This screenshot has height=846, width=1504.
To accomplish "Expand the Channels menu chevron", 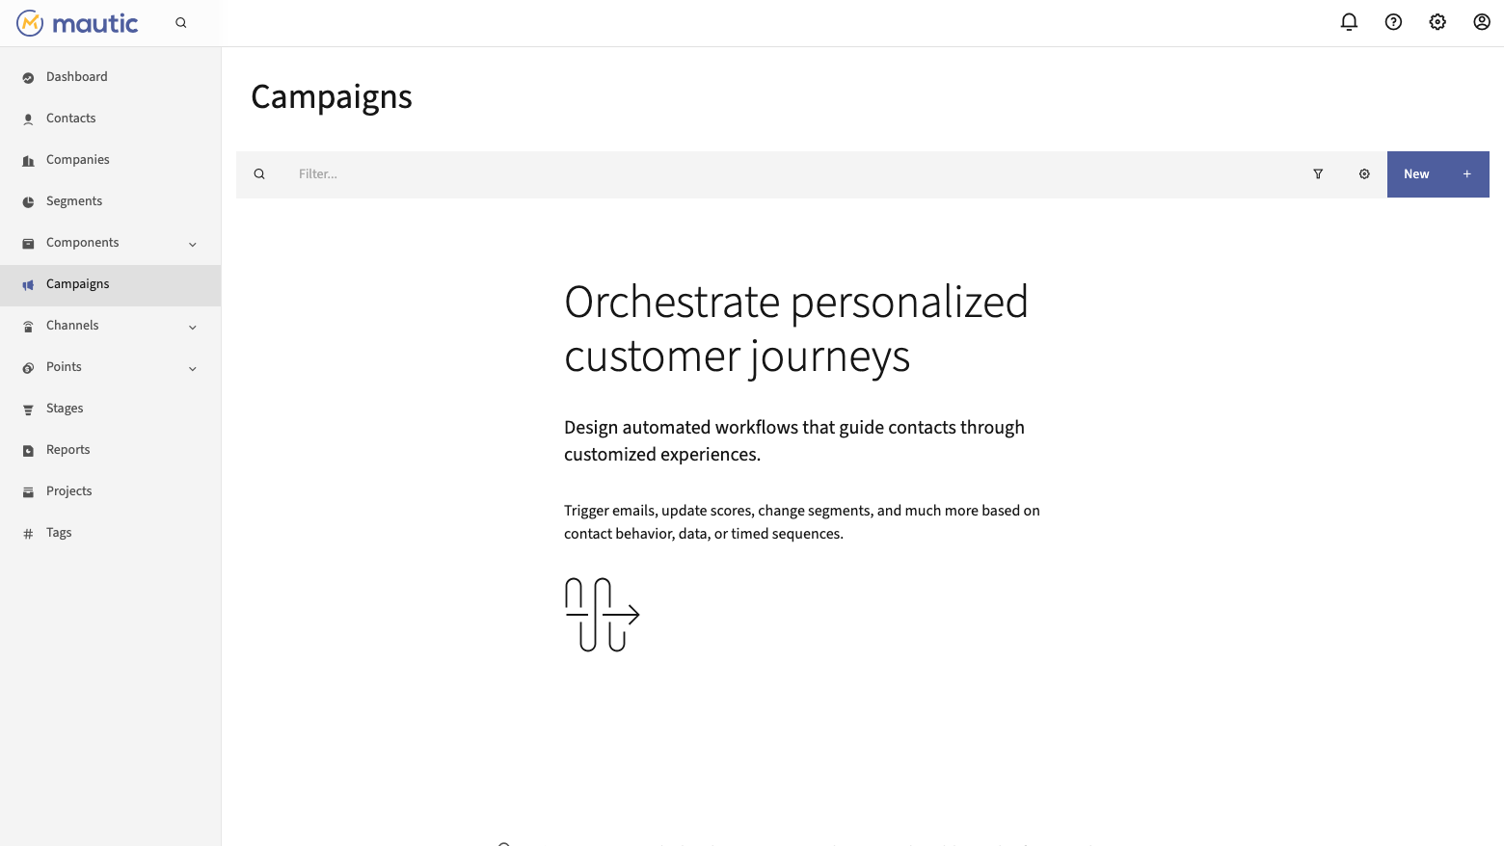I will click(193, 328).
